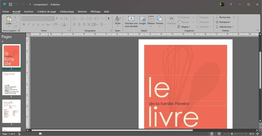The image size is (262, 136).
Task: Click the Rechercher magnifier icon
Action: 217,17
